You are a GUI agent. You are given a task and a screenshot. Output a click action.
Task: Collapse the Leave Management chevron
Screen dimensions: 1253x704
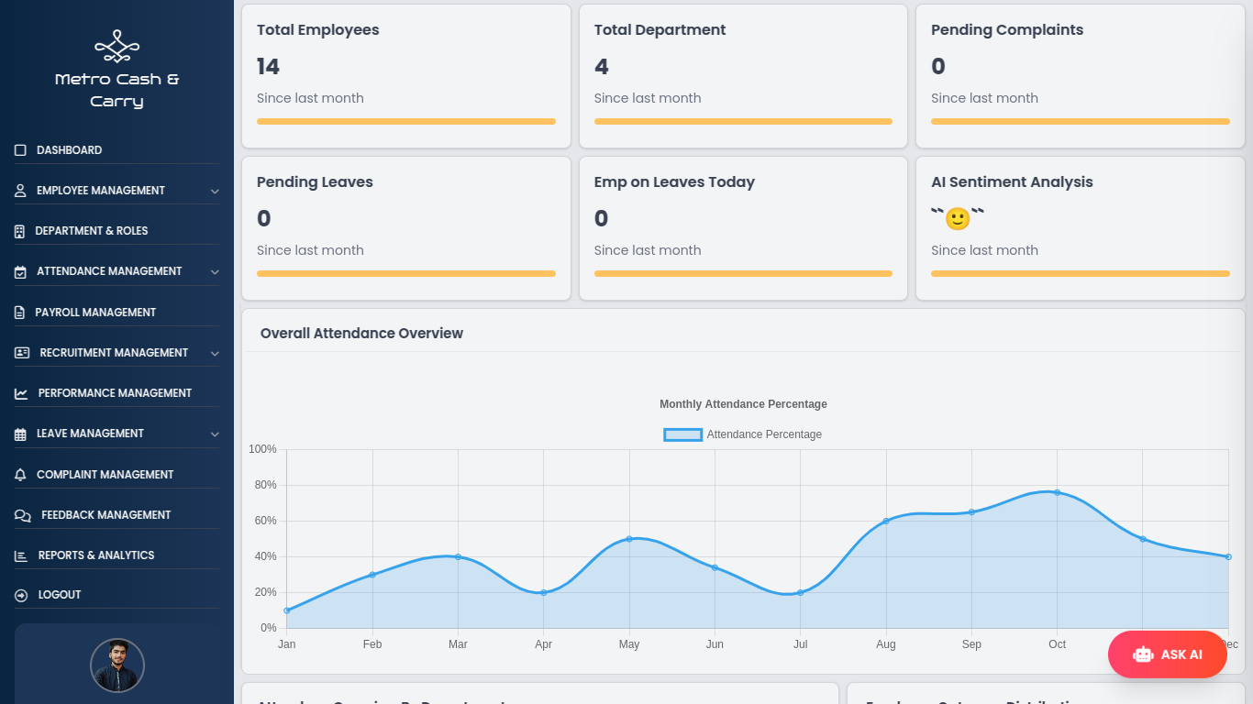click(x=215, y=433)
